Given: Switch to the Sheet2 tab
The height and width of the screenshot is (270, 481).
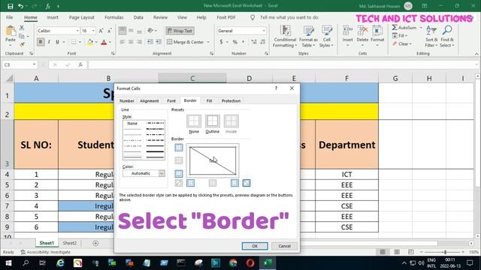Looking at the screenshot, I should (x=70, y=243).
